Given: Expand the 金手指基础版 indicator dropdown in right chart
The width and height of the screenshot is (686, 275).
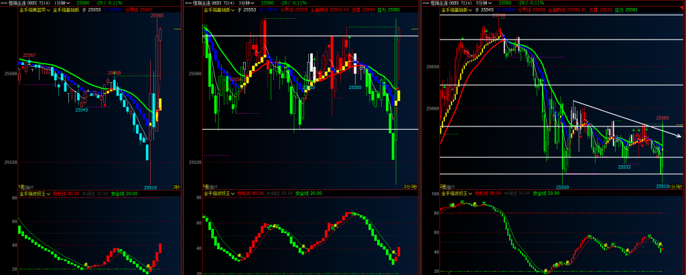Looking at the screenshot, I should [457, 9].
